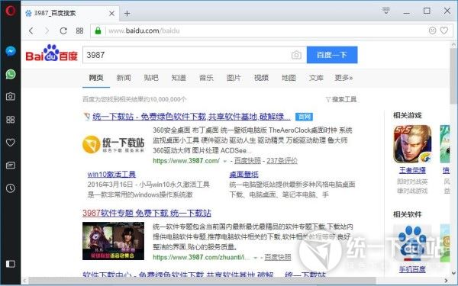
Task: Reload the current page
Action: pyautogui.click(x=63, y=31)
